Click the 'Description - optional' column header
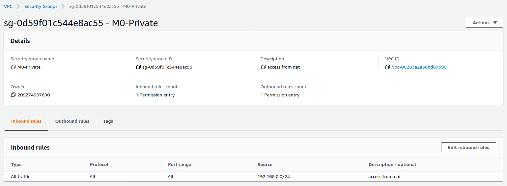The height and width of the screenshot is (186, 507). tap(392, 165)
